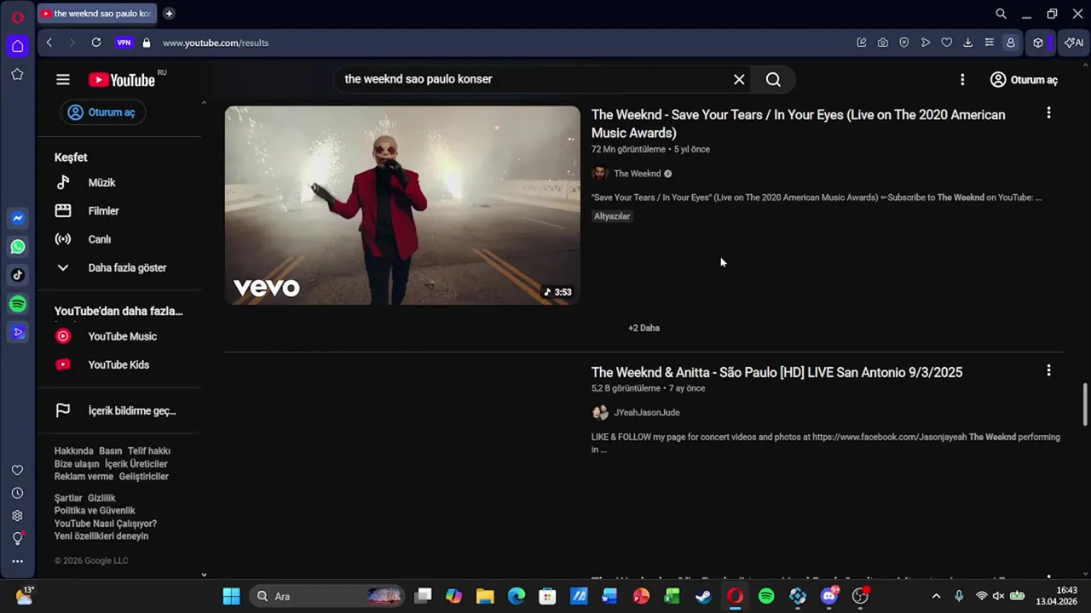The image size is (1091, 613).
Task: Open Opera sidebar history clock icon
Action: click(17, 493)
